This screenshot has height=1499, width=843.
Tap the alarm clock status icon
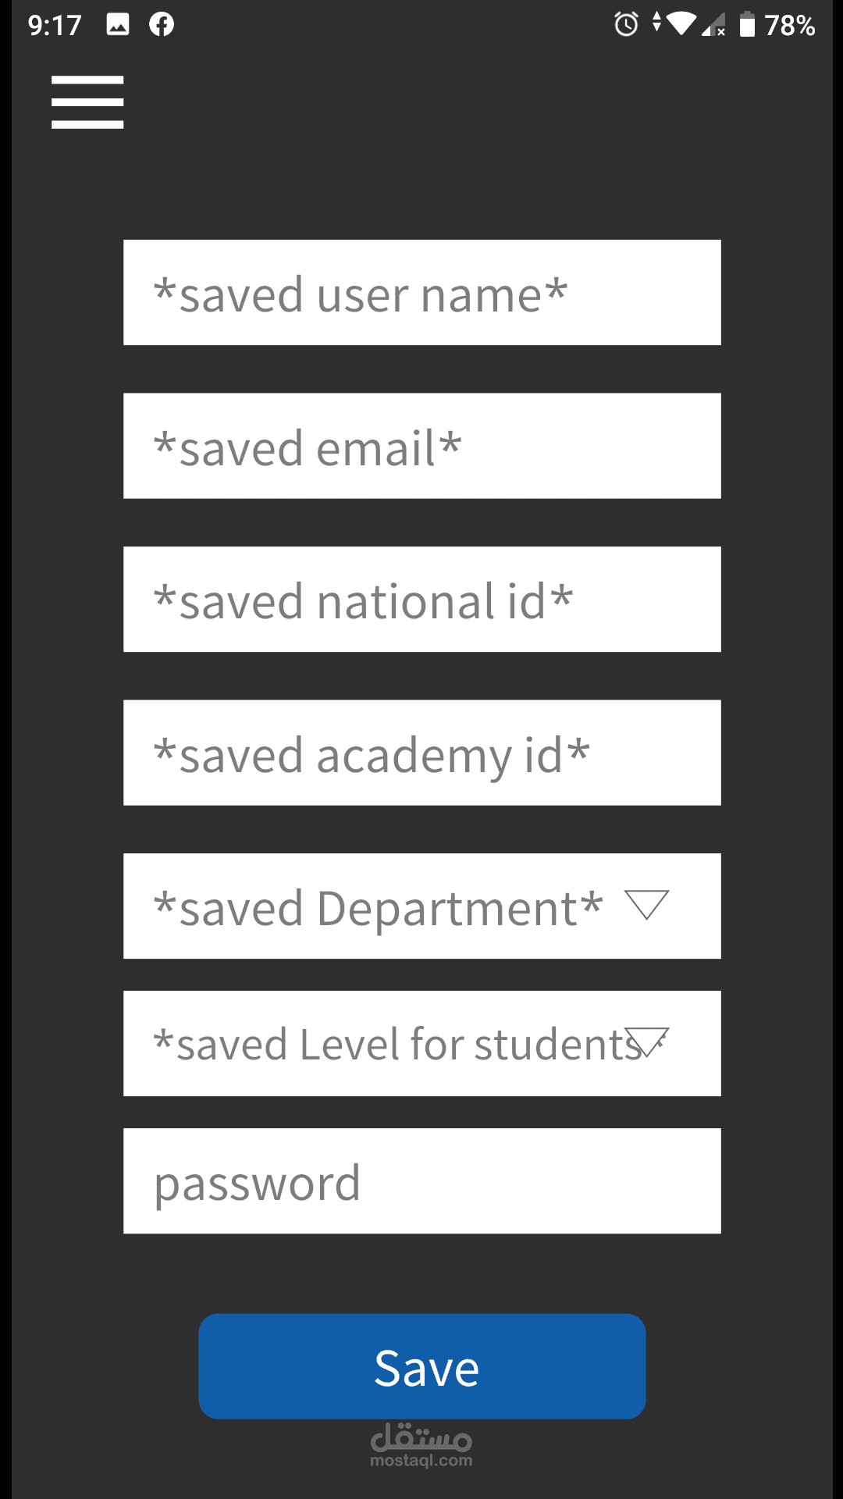click(626, 25)
